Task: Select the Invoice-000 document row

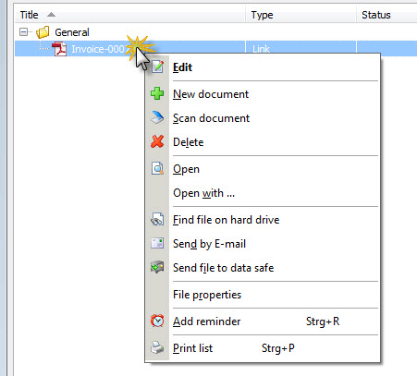Action: coord(215,49)
